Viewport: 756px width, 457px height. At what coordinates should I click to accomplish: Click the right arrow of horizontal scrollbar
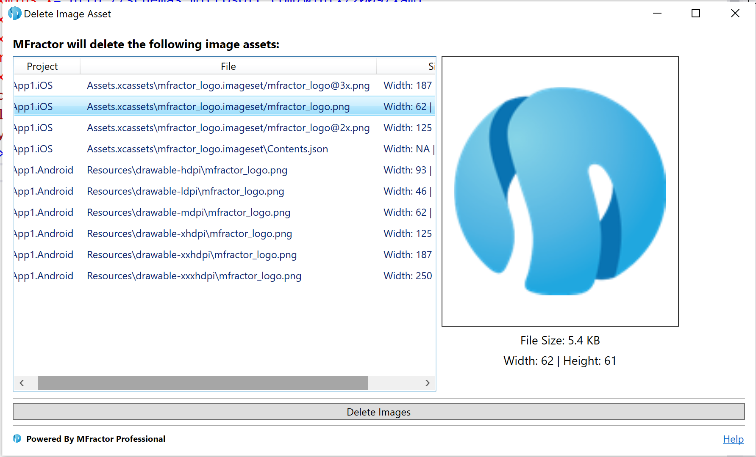tap(428, 383)
